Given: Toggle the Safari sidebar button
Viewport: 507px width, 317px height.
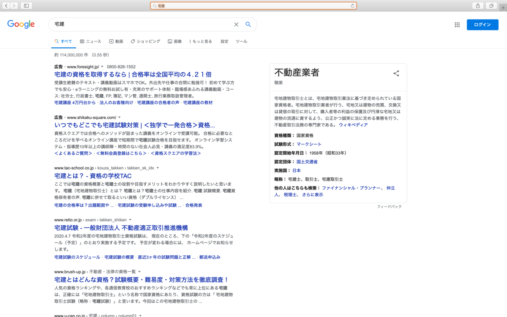Looking at the screenshot, I should (26, 5).
